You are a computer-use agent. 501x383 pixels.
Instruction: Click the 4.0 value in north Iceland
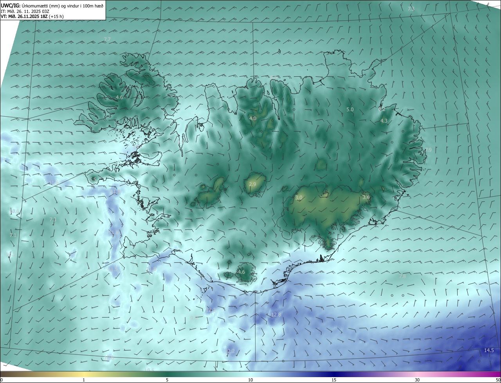pyautogui.click(x=253, y=118)
